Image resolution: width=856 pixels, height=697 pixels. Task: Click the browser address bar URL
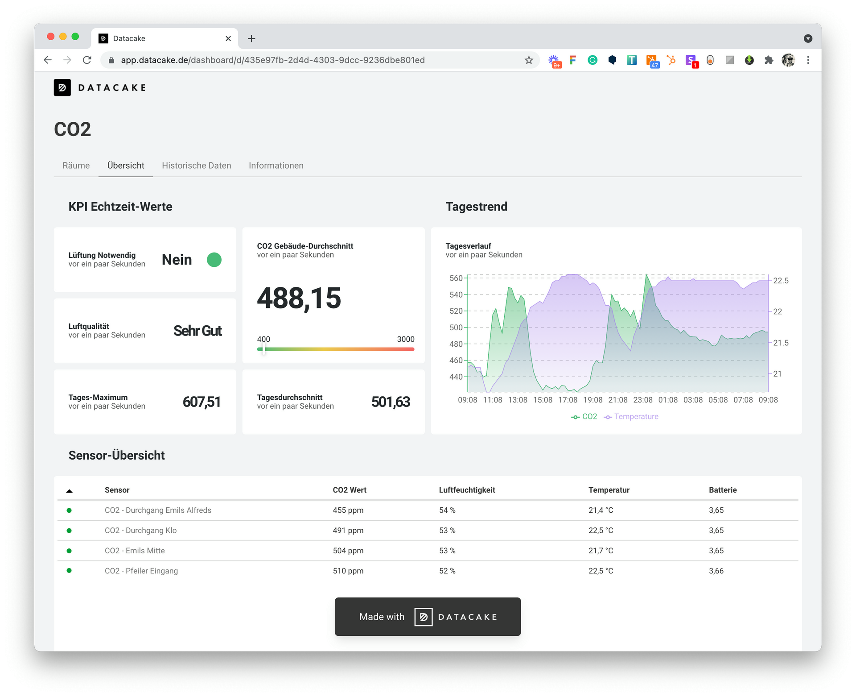coord(272,60)
